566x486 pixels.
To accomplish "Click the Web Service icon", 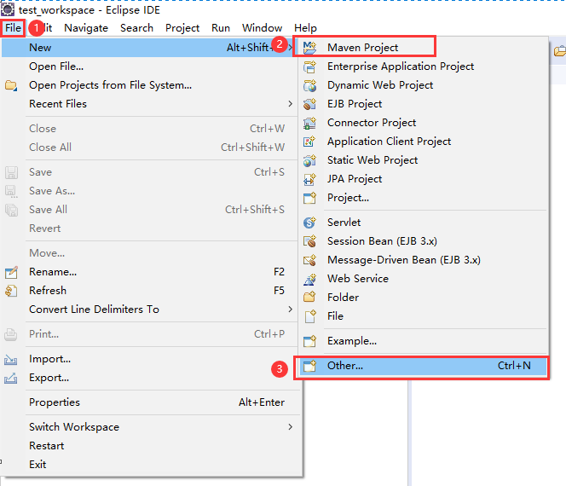I will pyautogui.click(x=310, y=279).
